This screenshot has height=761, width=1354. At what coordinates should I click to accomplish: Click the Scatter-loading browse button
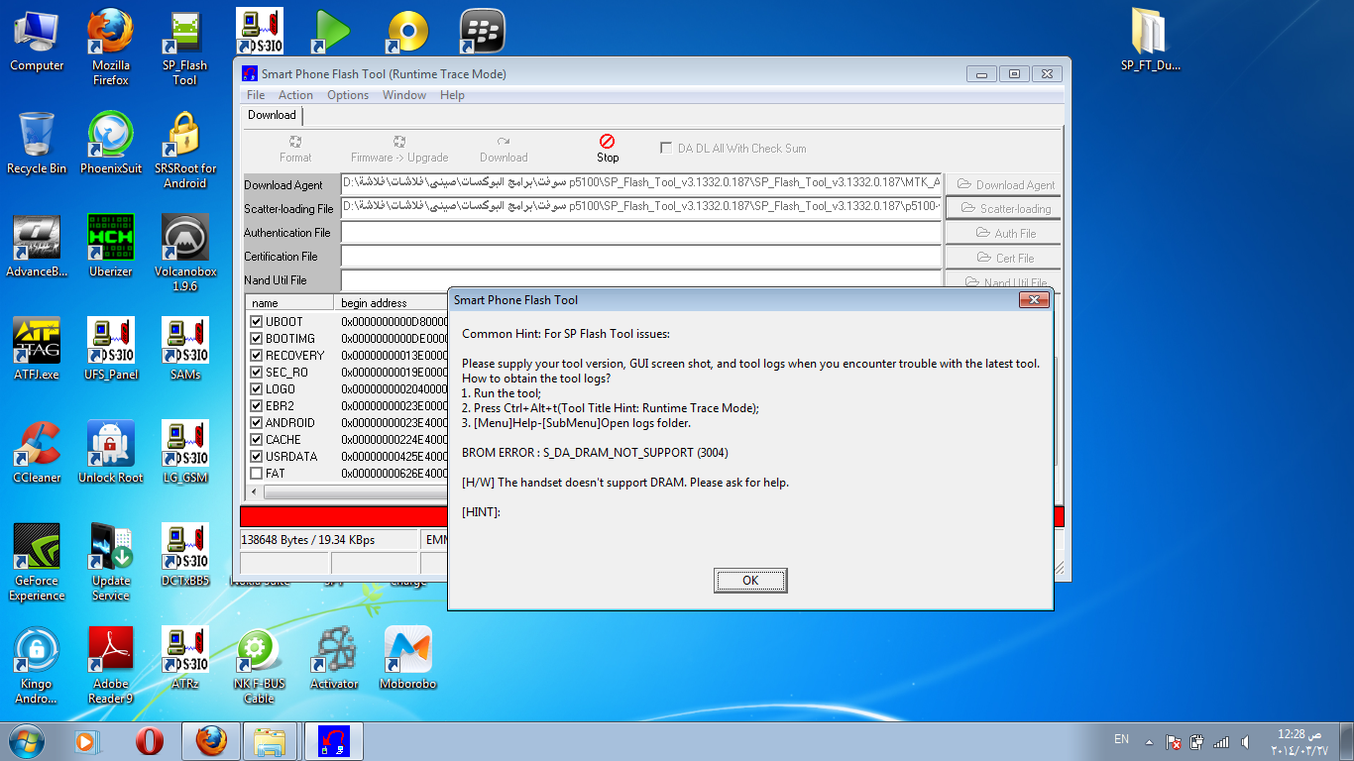(1003, 208)
